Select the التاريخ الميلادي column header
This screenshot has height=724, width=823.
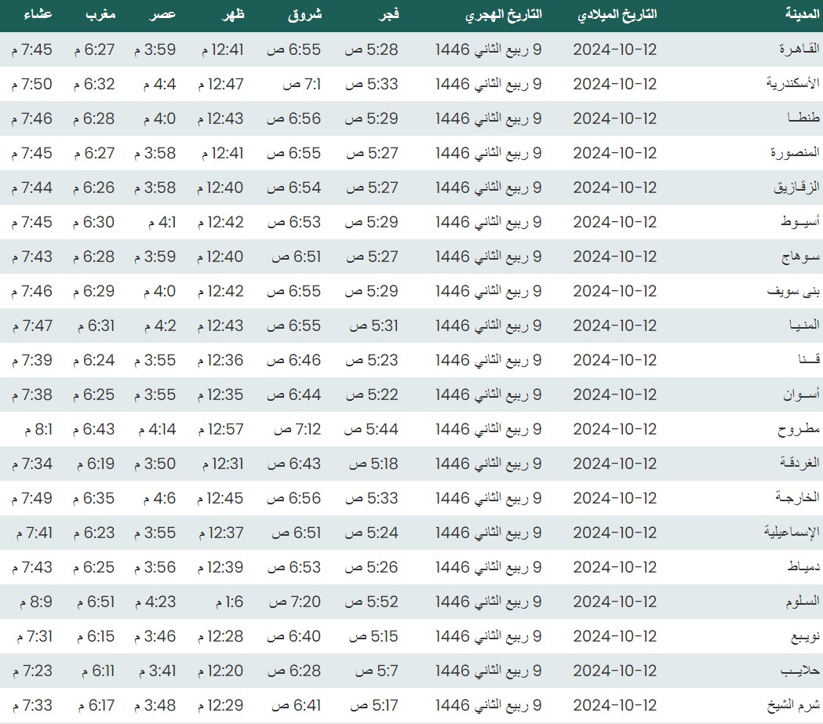click(x=617, y=15)
